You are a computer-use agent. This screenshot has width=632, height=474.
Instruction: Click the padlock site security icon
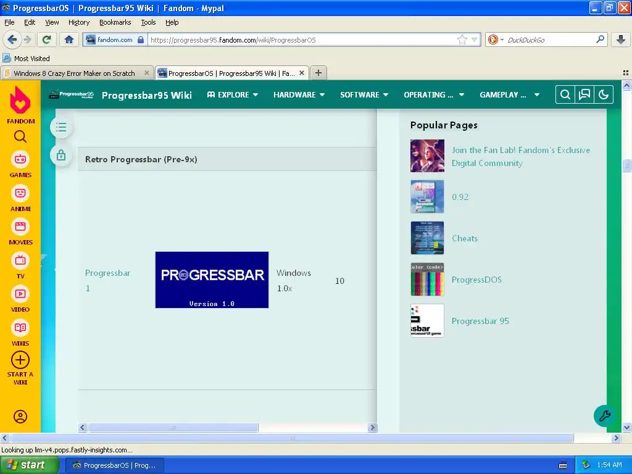pos(140,39)
